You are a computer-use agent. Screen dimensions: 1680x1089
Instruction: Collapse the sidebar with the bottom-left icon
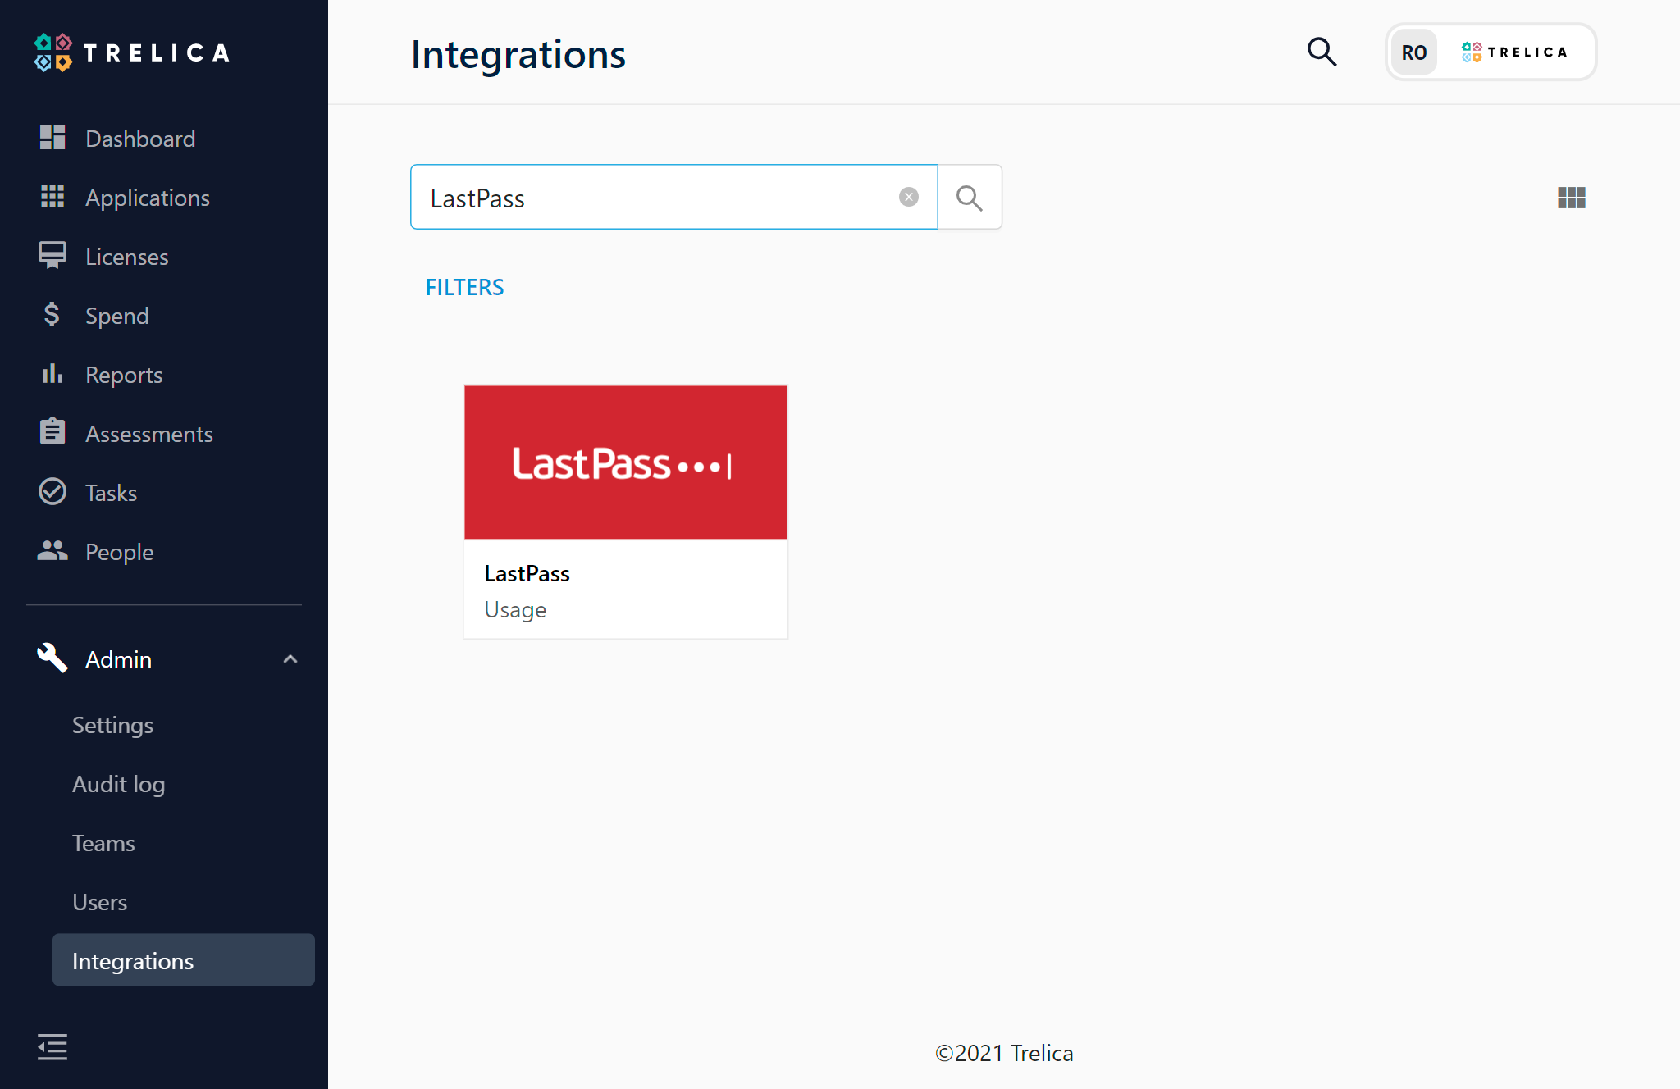coord(52,1047)
